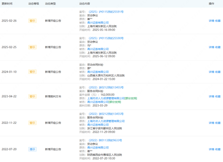Image resolution: width=223 pixels, height=162 pixels.
Task: Click 收藏 for the 2022-07-20 entry
Action: [218, 149]
